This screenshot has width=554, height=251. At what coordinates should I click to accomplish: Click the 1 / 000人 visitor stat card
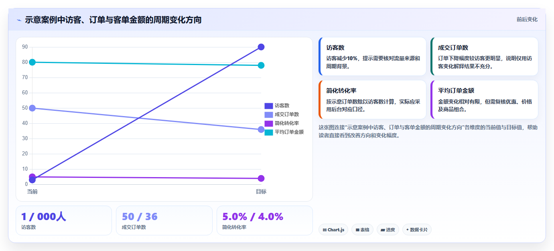point(64,220)
